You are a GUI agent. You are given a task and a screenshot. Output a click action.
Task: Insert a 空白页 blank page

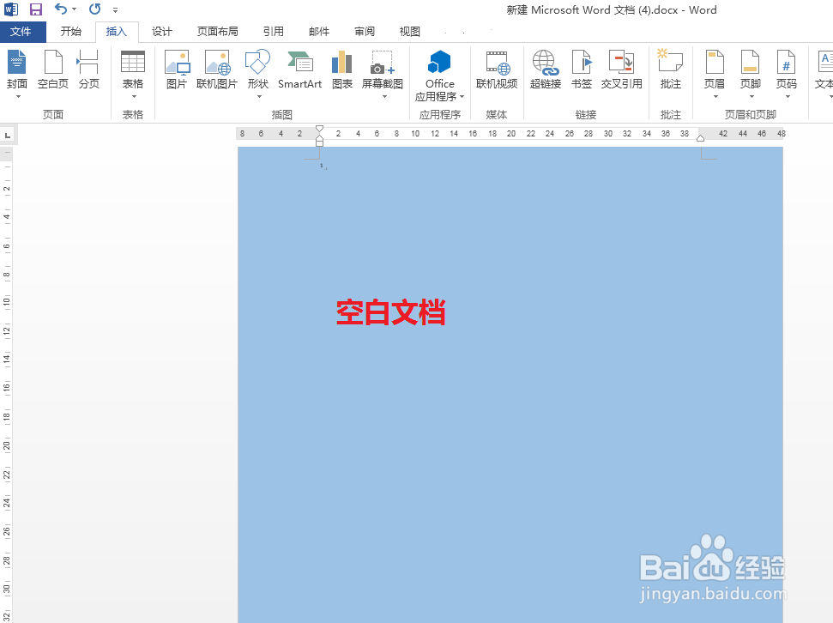[53, 70]
